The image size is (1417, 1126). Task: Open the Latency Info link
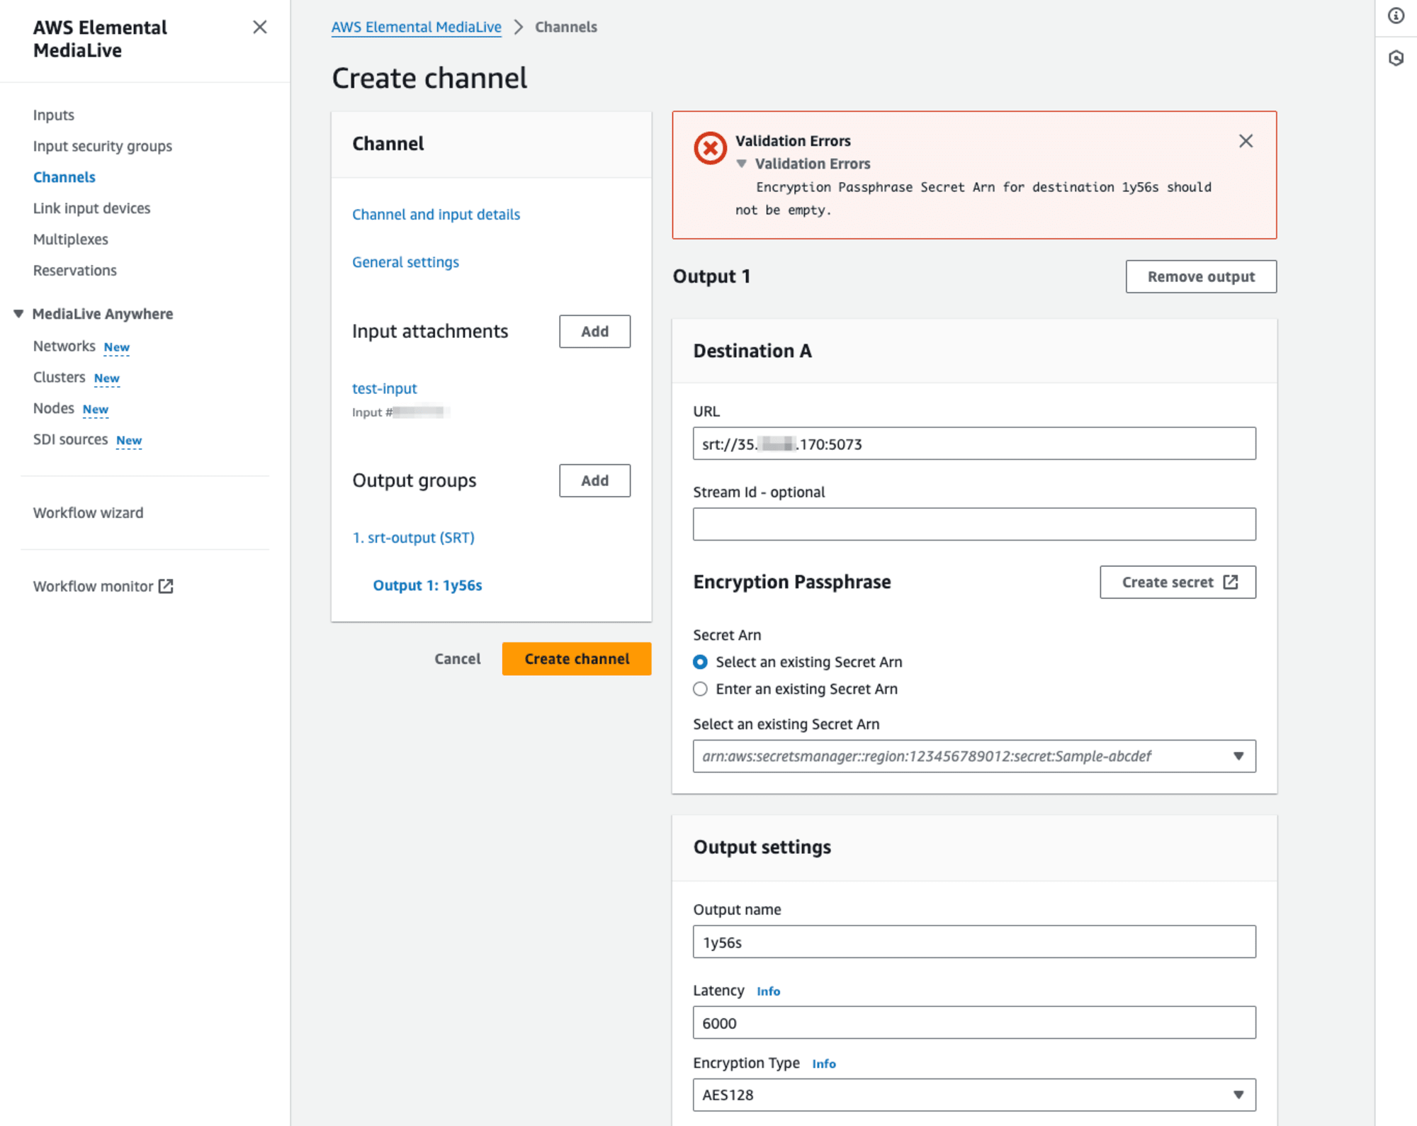coord(769,991)
